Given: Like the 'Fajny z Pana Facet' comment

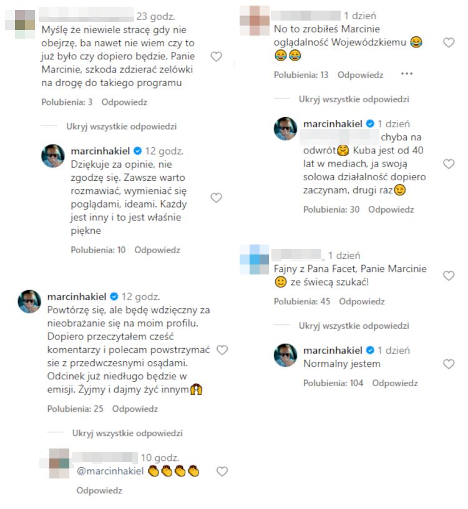Looking at the screenshot, I should (449, 276).
